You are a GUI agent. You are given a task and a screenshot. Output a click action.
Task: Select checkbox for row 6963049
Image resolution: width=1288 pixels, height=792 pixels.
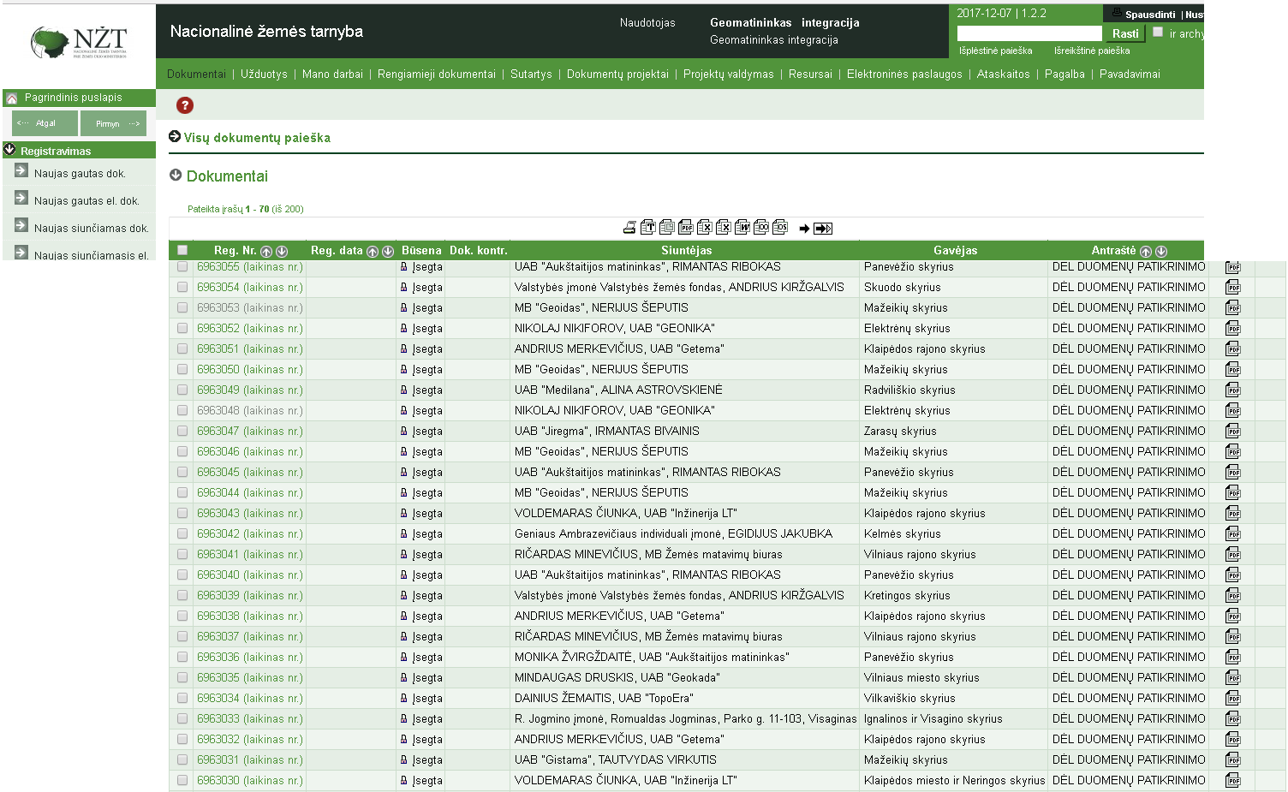coord(182,390)
